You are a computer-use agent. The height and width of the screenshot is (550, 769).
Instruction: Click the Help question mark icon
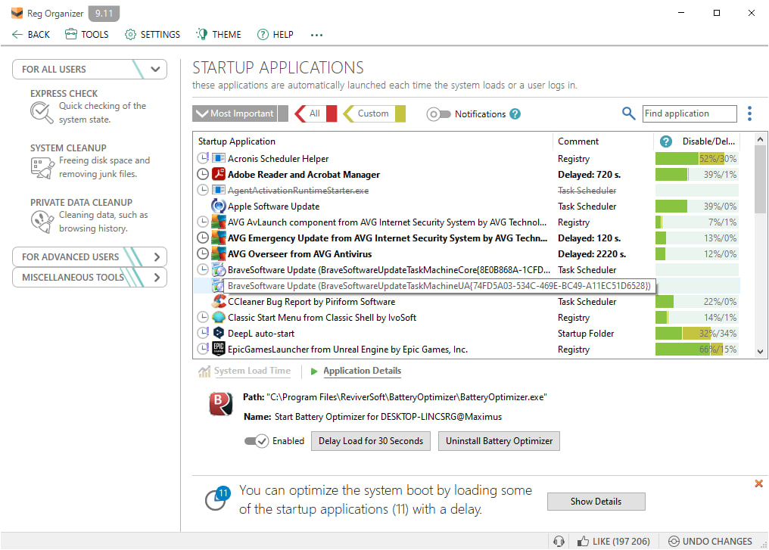click(x=263, y=34)
